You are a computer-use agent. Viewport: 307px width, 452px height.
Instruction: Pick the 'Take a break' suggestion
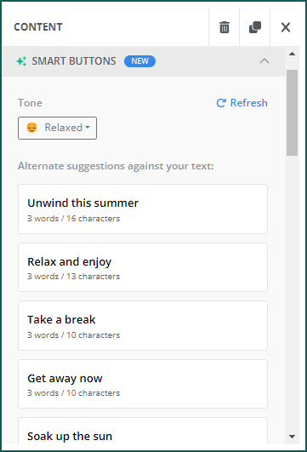click(143, 326)
